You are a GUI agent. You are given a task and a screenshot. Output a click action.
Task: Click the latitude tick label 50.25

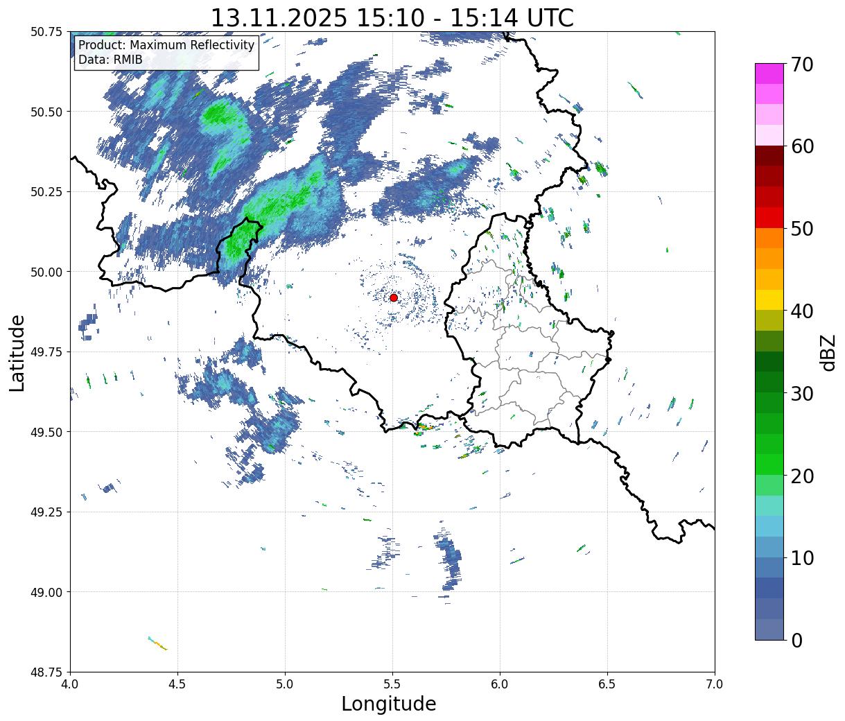(x=46, y=192)
